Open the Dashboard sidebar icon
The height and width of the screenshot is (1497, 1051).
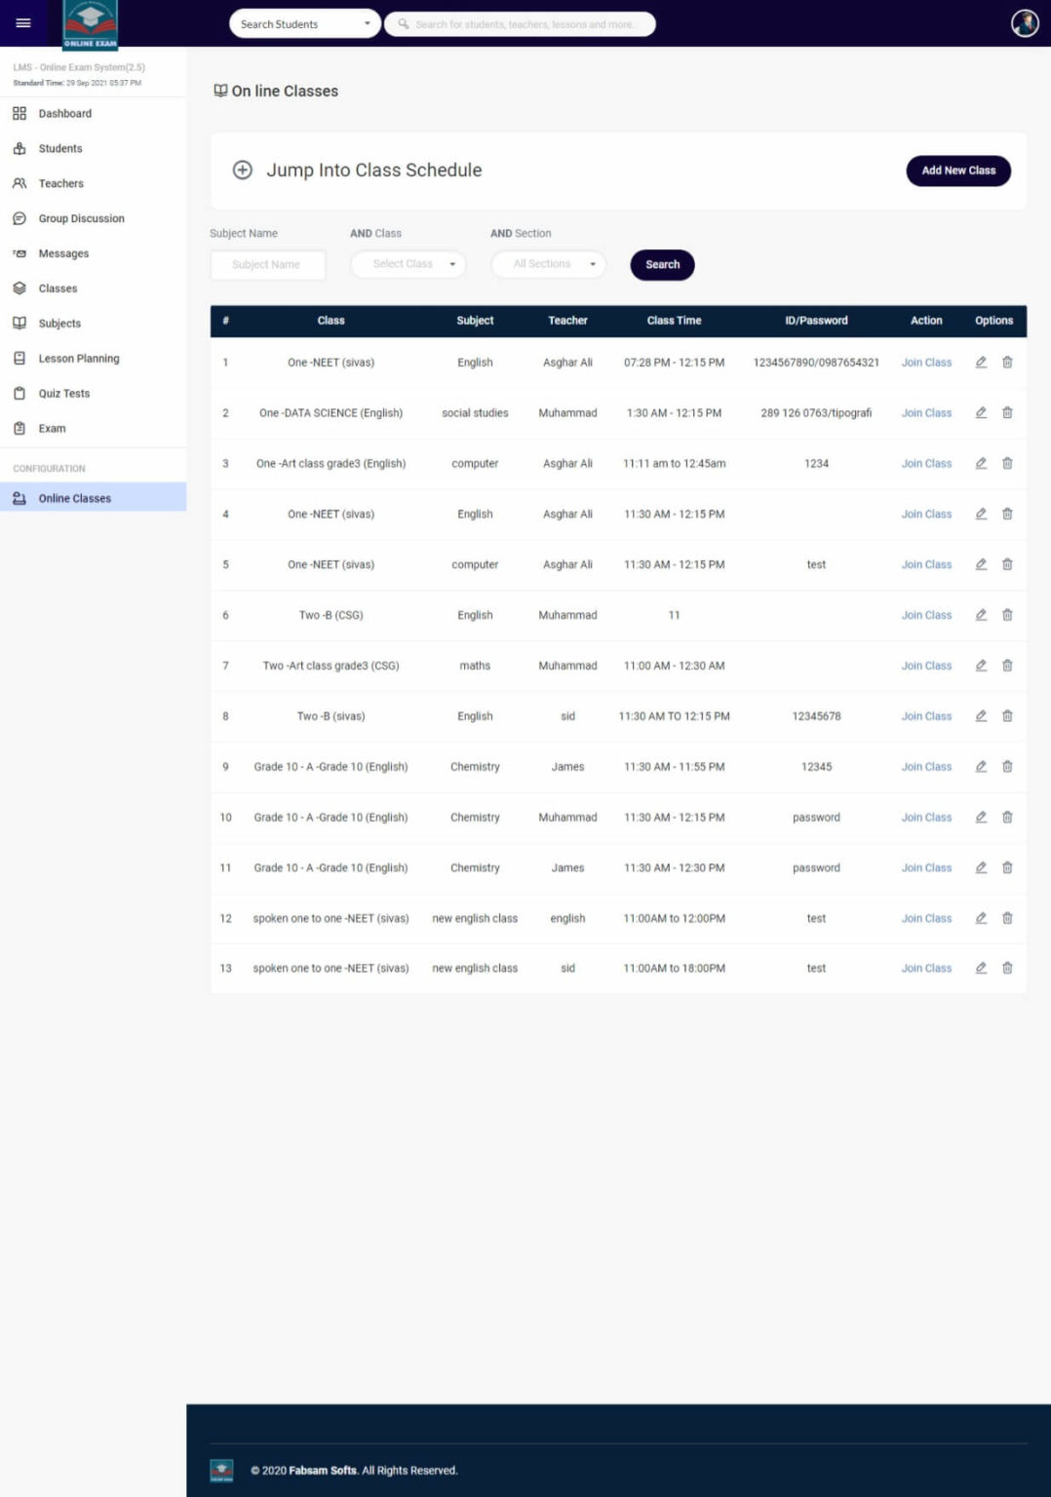(x=18, y=113)
